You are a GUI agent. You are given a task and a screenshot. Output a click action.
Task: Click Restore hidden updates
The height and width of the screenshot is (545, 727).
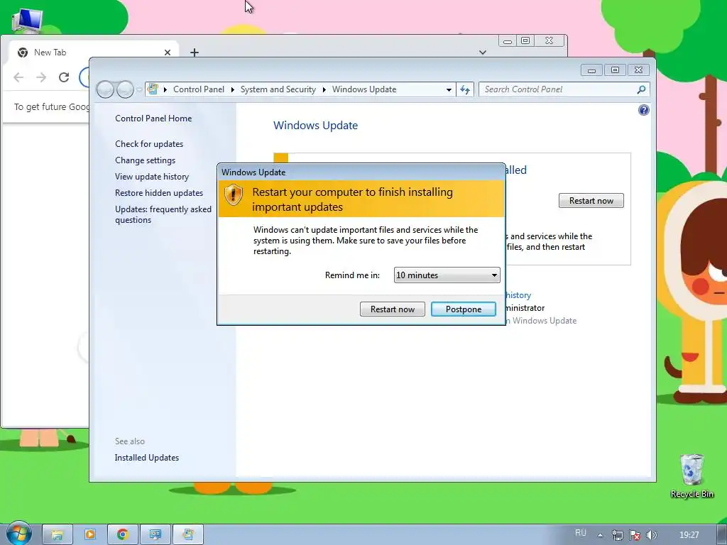[x=159, y=193]
